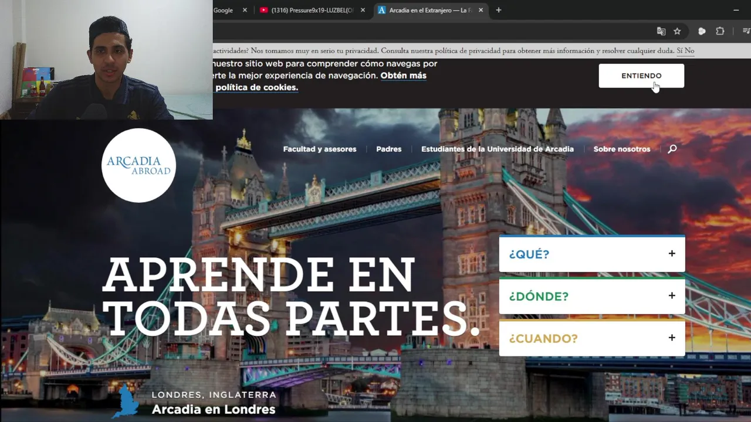
Task: Open the política de cookies link
Action: pos(256,87)
